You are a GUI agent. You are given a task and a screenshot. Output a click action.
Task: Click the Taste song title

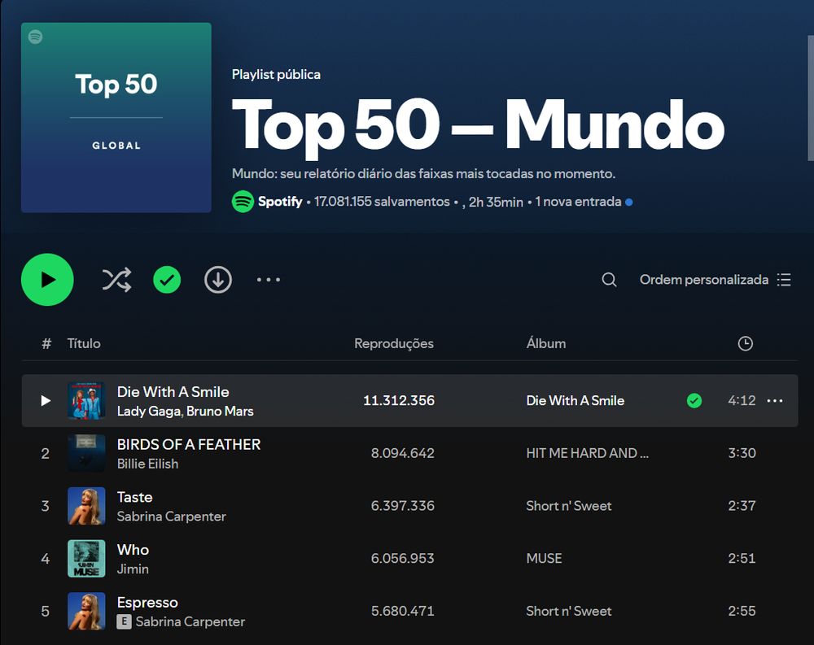[x=134, y=497]
